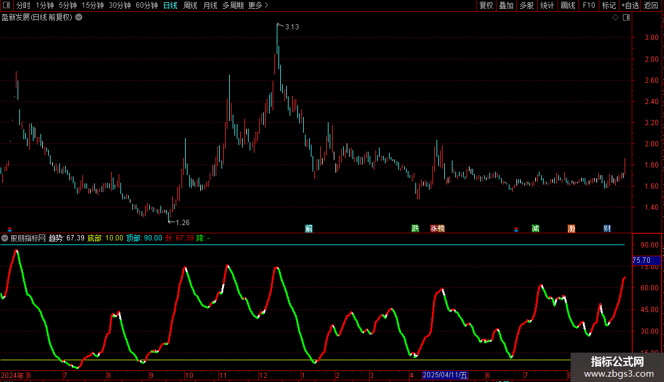
Task: Select the 30分钟 period tab
Action: pos(120,5)
